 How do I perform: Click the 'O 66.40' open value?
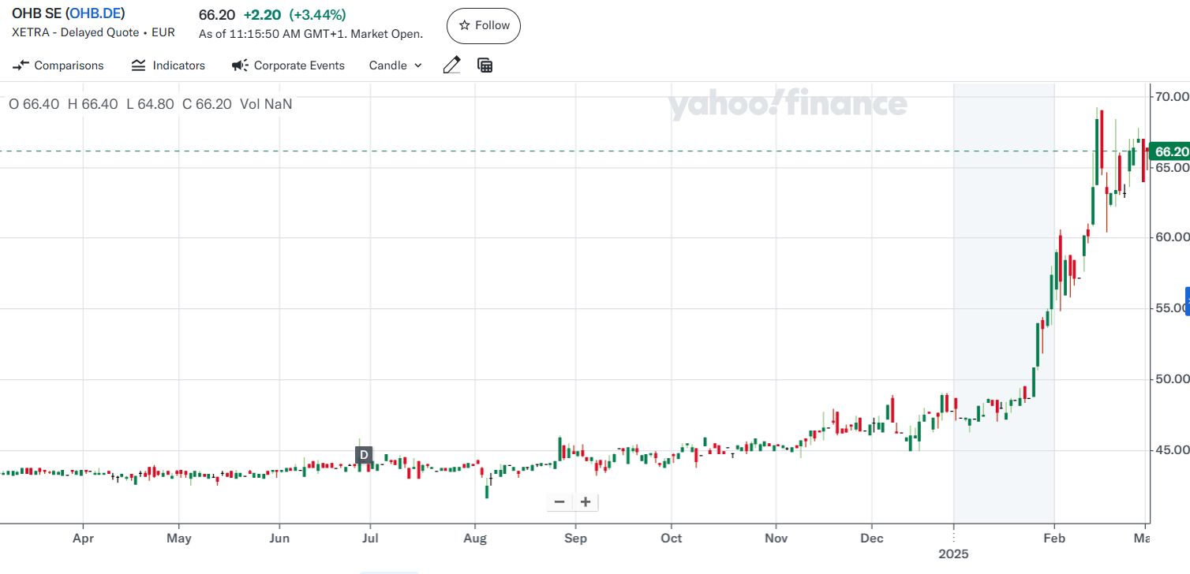tap(34, 104)
